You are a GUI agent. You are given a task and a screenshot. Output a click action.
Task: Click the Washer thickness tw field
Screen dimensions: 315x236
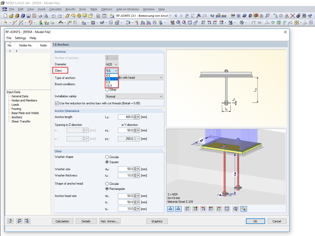pos(126,175)
